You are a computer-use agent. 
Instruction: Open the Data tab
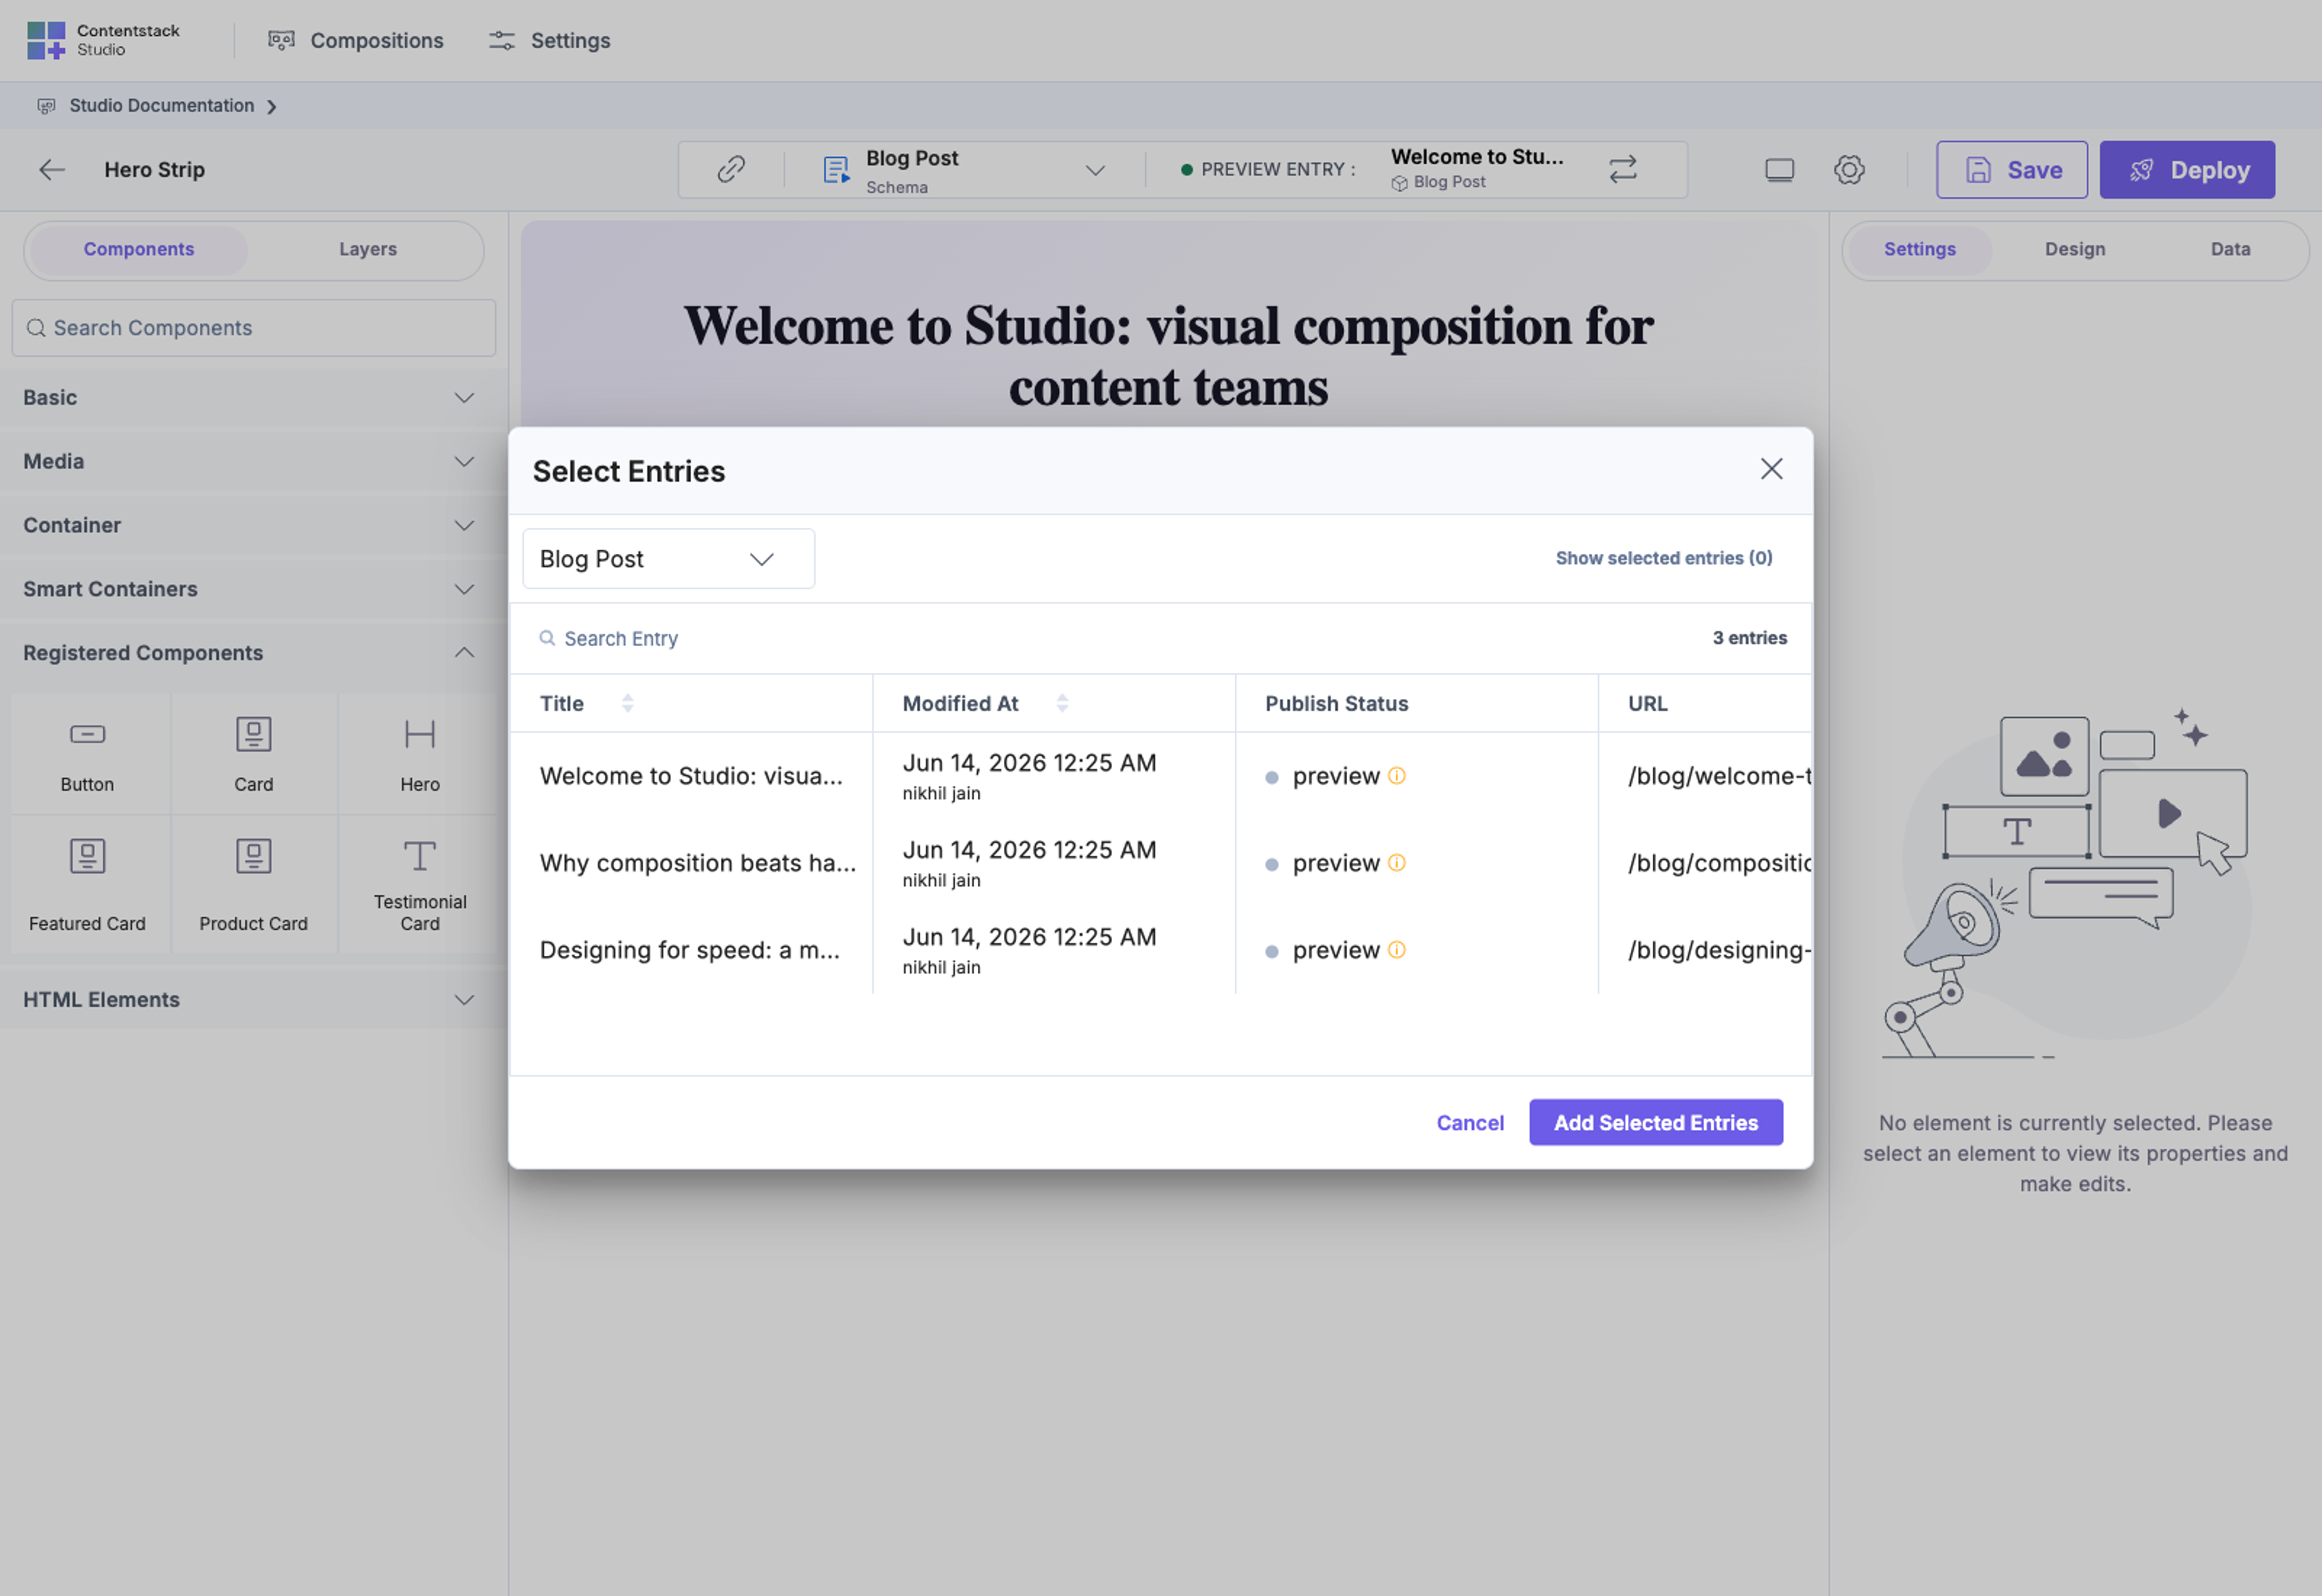pyautogui.click(x=2230, y=249)
